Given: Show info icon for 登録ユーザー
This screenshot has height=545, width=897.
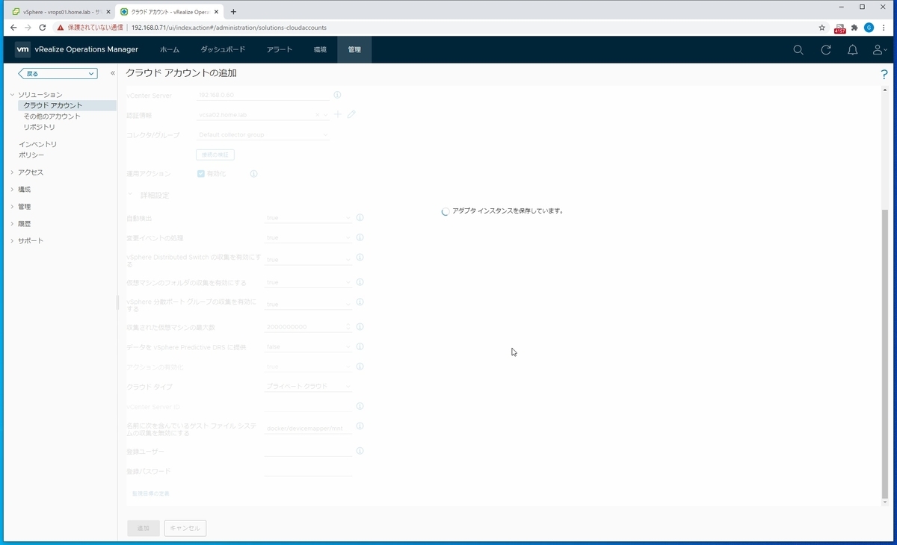Looking at the screenshot, I should click(360, 451).
